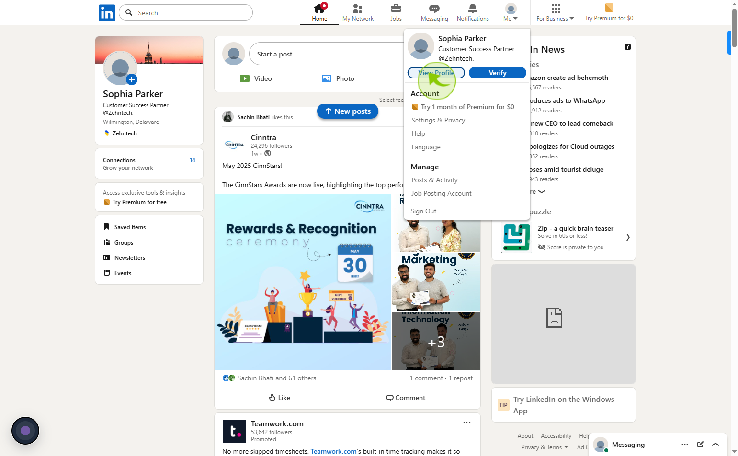The image size is (738, 456).
Task: Open footer Accessibility link
Action: [556, 436]
